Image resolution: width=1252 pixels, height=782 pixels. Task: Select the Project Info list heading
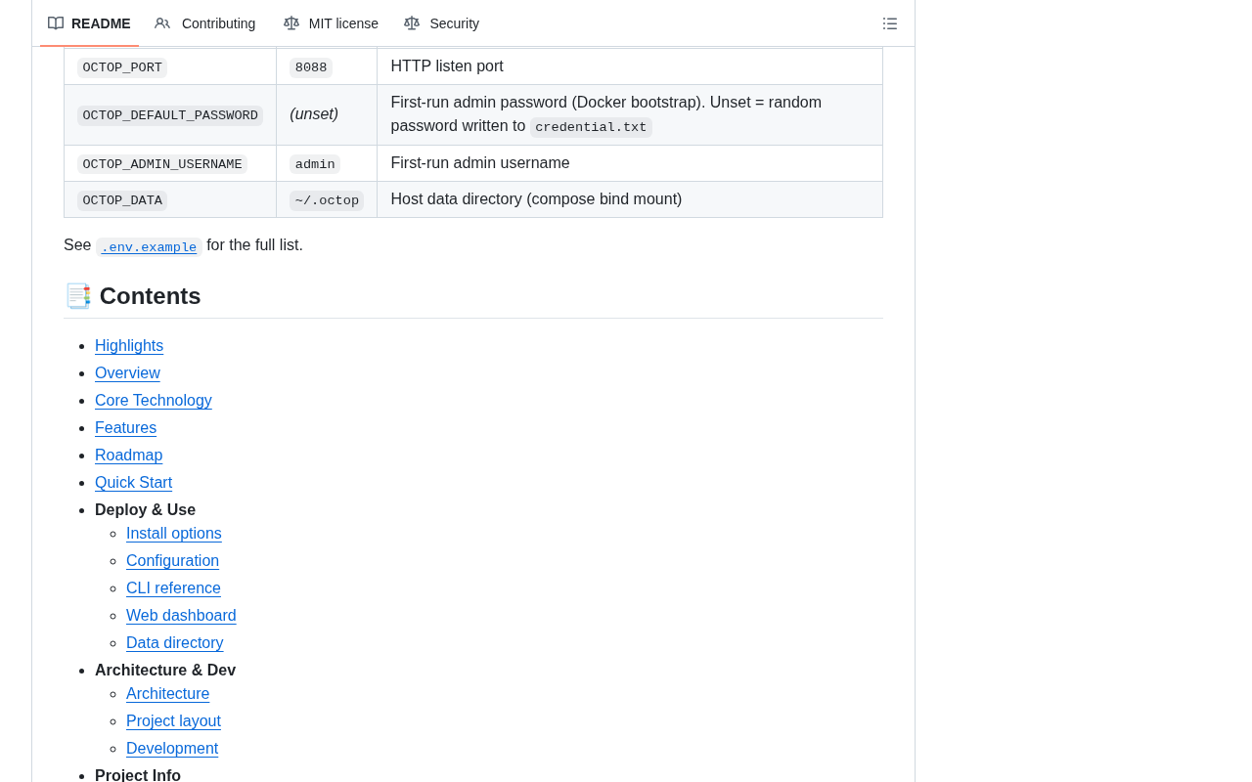tap(138, 775)
